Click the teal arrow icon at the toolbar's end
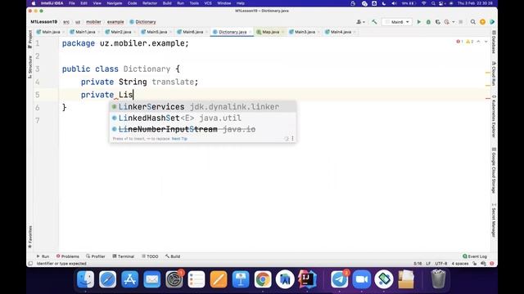Viewport: 524px width, 294px height. click(x=492, y=22)
